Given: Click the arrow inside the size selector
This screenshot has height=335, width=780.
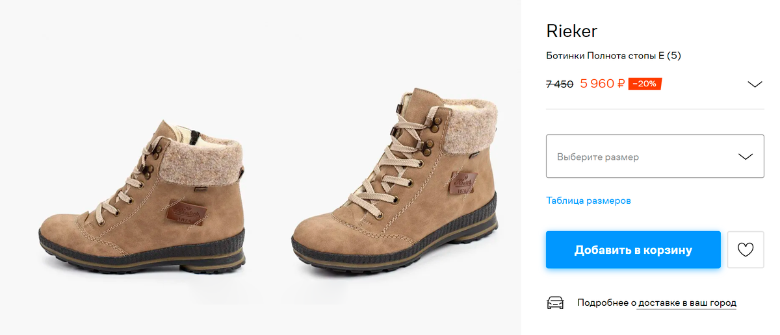Looking at the screenshot, I should [746, 156].
